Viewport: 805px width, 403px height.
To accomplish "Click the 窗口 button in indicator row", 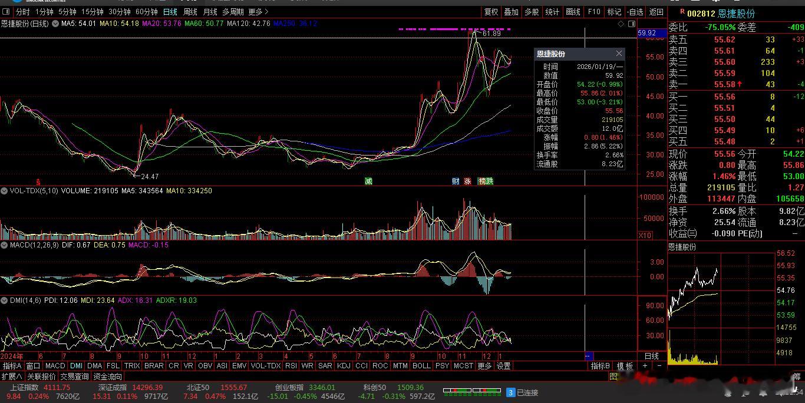I will pos(33,366).
